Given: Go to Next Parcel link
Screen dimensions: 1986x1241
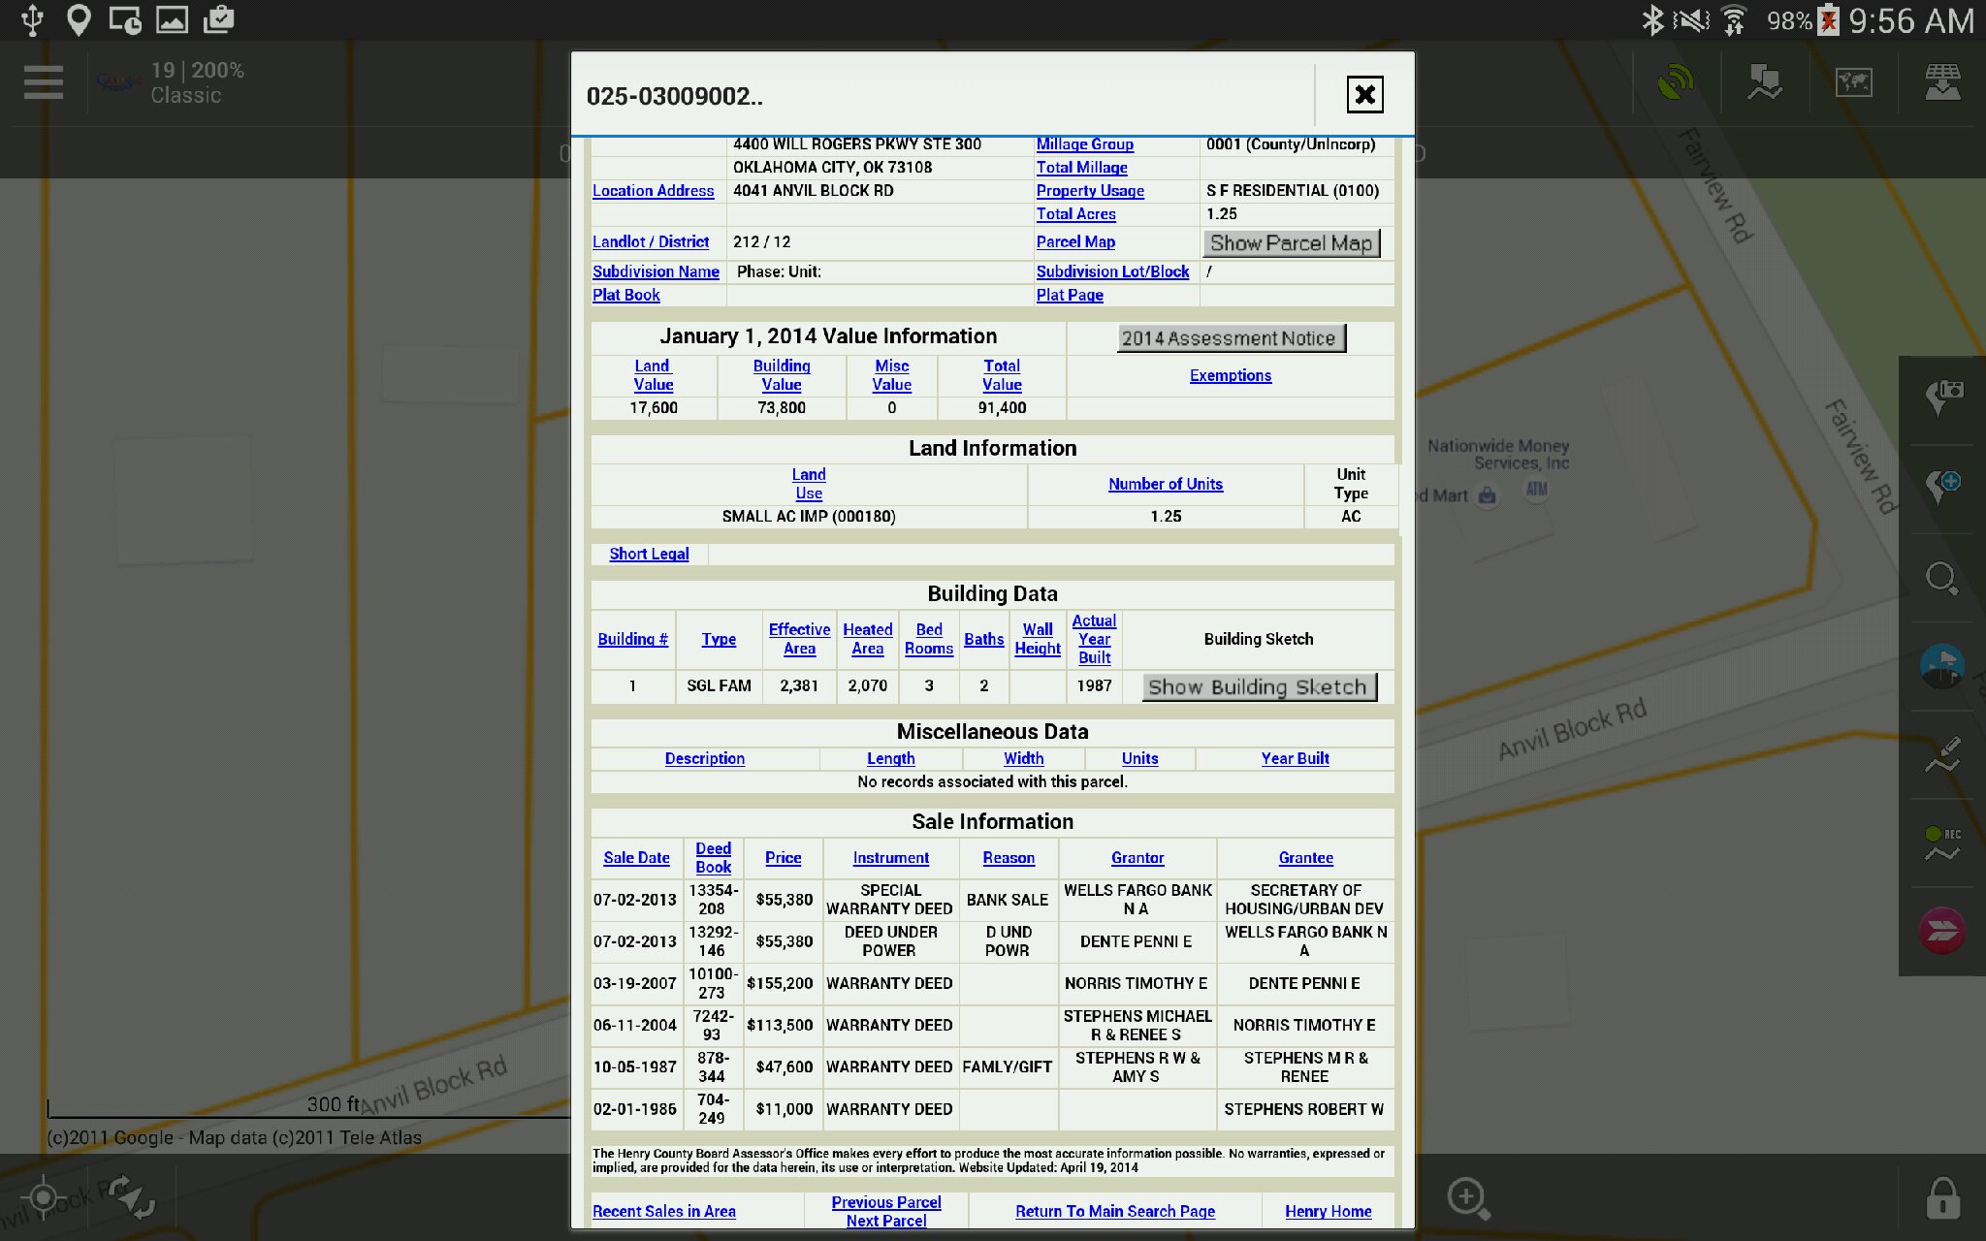Looking at the screenshot, I should pos(885,1221).
